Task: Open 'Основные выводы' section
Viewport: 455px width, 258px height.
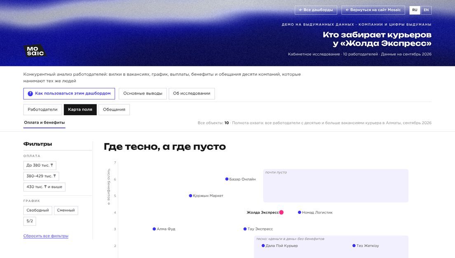Action: click(143, 94)
